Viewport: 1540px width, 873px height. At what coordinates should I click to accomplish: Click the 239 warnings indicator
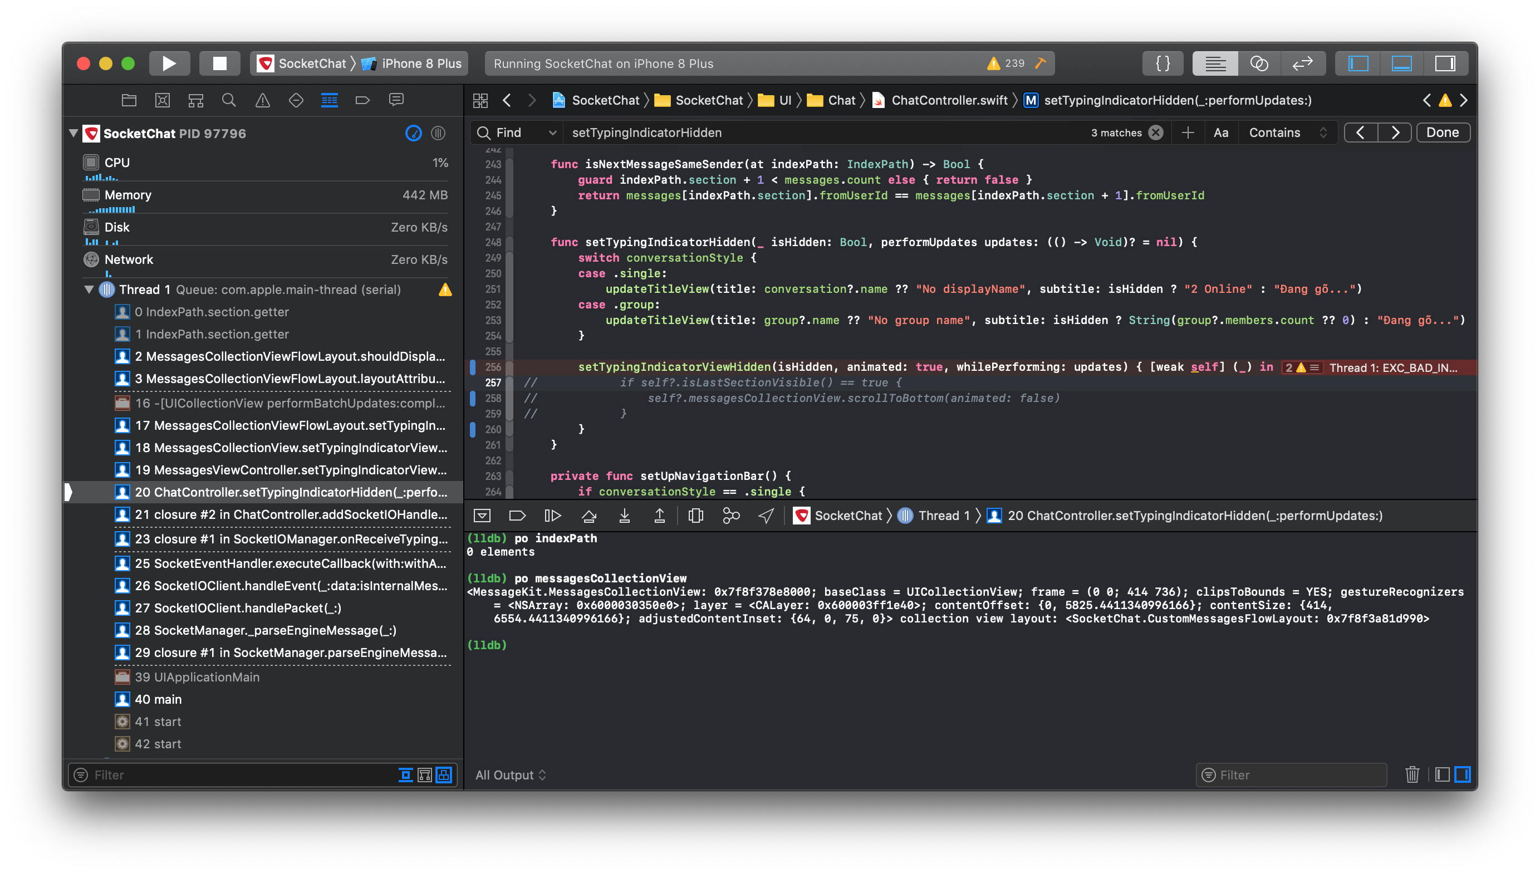(1007, 63)
